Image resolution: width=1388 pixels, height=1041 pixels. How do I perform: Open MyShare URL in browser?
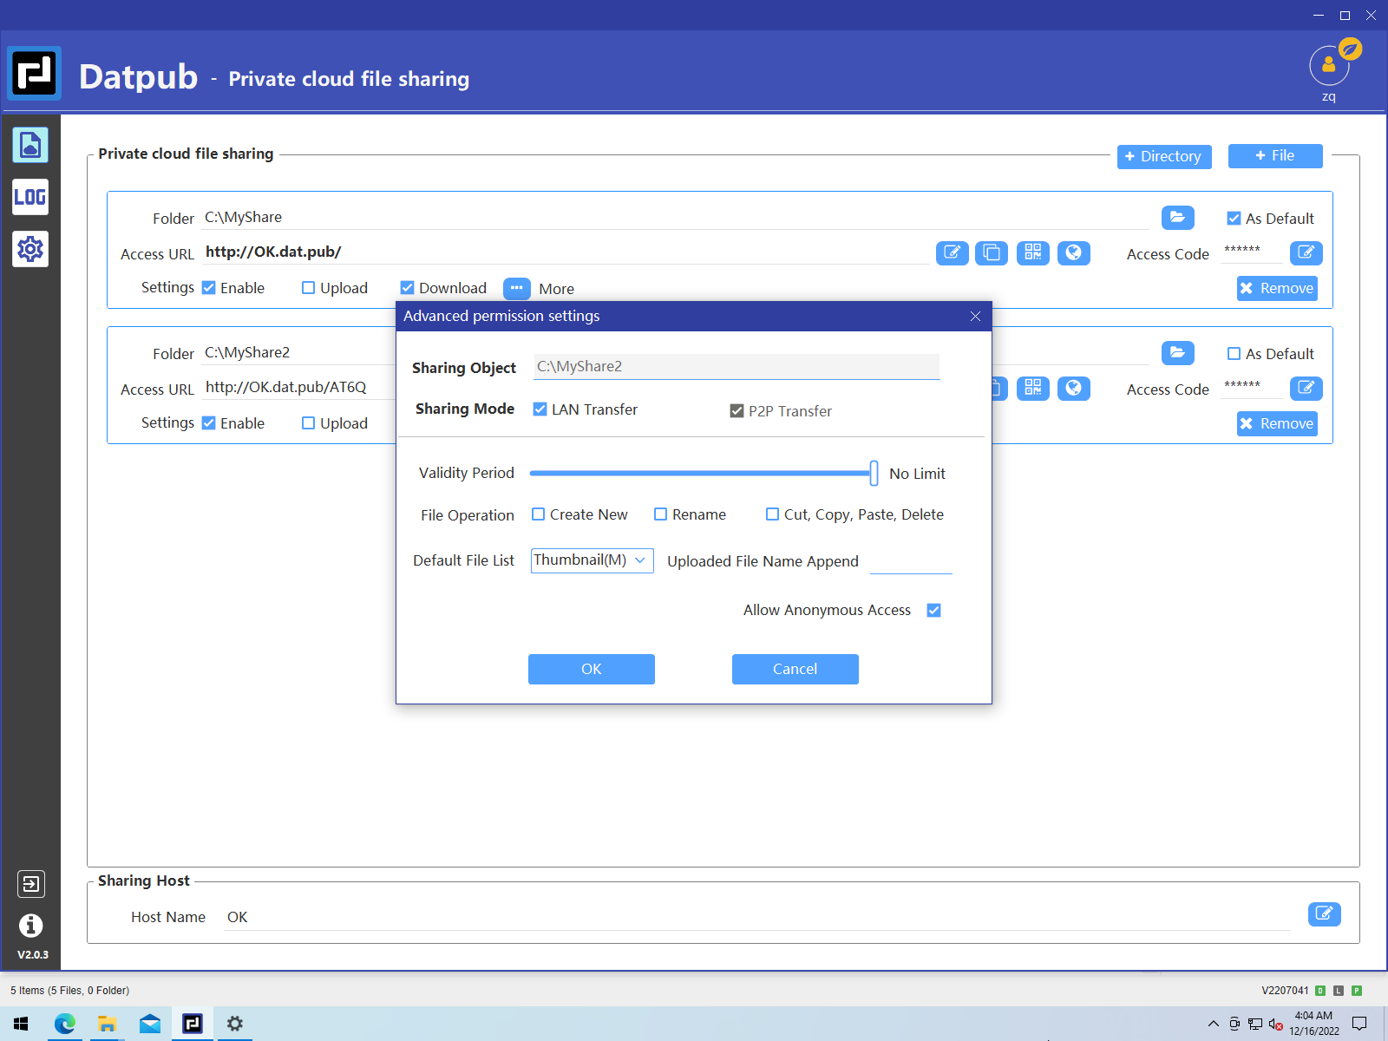click(1073, 253)
